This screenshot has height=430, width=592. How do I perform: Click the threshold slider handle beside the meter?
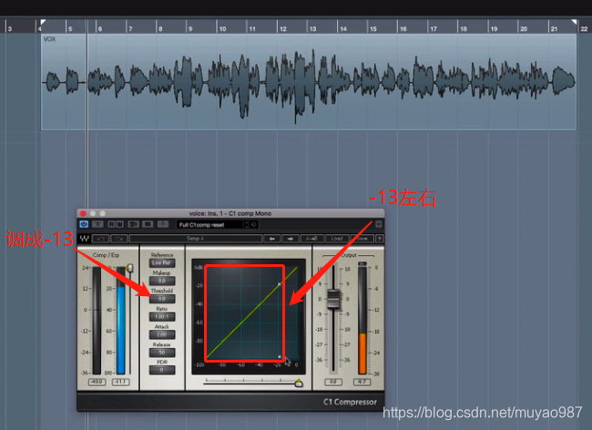pyautogui.click(x=129, y=268)
